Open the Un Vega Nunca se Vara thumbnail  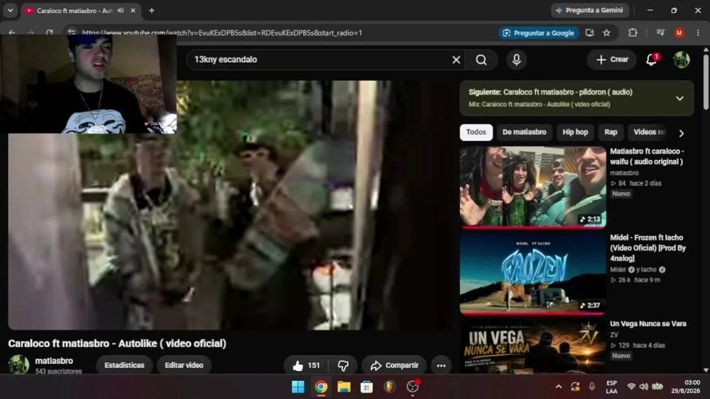pyautogui.click(x=533, y=346)
